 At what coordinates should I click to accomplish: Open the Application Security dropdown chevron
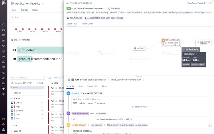[x=43, y=4]
